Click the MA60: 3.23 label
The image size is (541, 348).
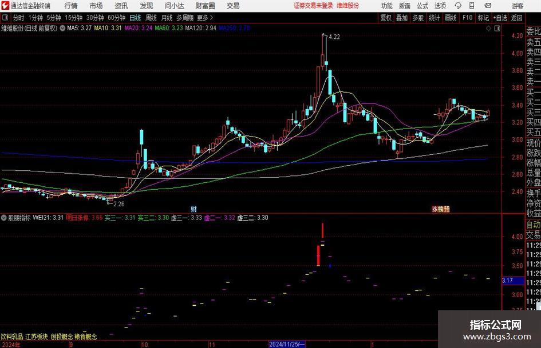click(x=169, y=28)
